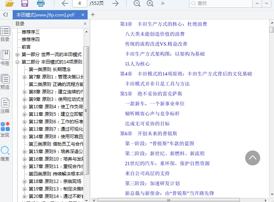Expand 第12章 原则6 tree node
274x202 pixels.
tap(24, 122)
